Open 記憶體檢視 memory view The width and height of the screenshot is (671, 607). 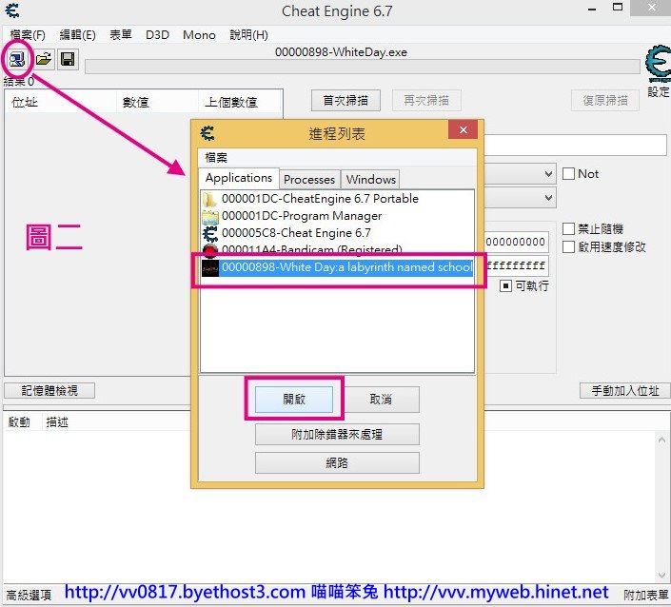tap(49, 390)
